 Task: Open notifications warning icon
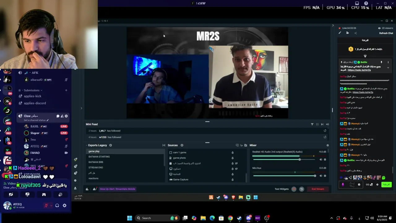94,189
